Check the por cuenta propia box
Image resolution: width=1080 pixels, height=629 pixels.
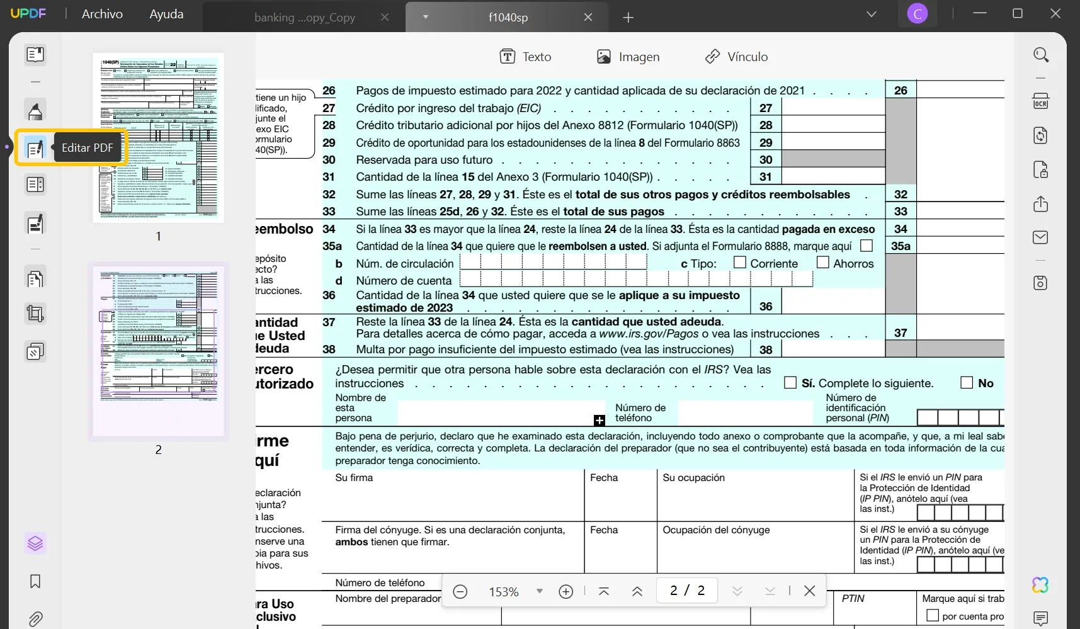tap(933, 615)
